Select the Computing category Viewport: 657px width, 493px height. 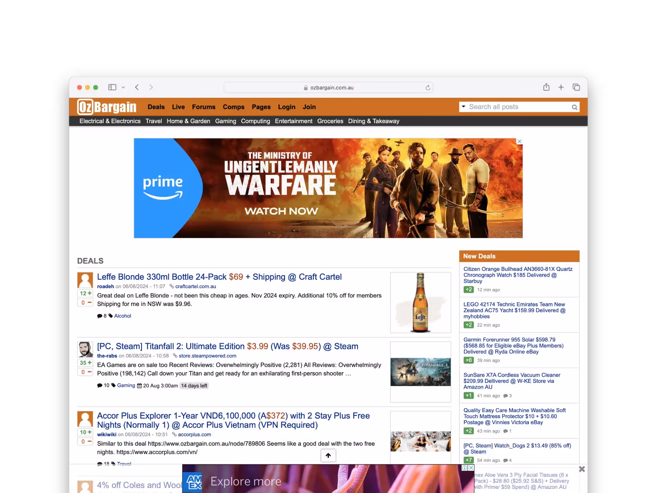click(255, 121)
